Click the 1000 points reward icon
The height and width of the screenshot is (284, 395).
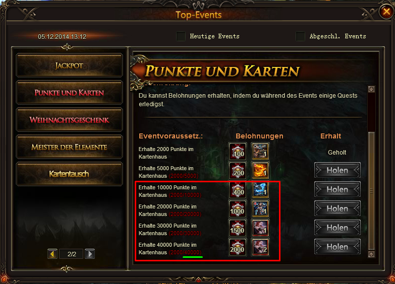click(x=238, y=209)
